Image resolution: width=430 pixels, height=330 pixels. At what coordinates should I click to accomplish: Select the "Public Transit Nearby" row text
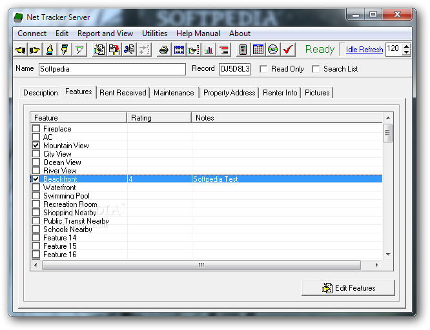point(76,220)
